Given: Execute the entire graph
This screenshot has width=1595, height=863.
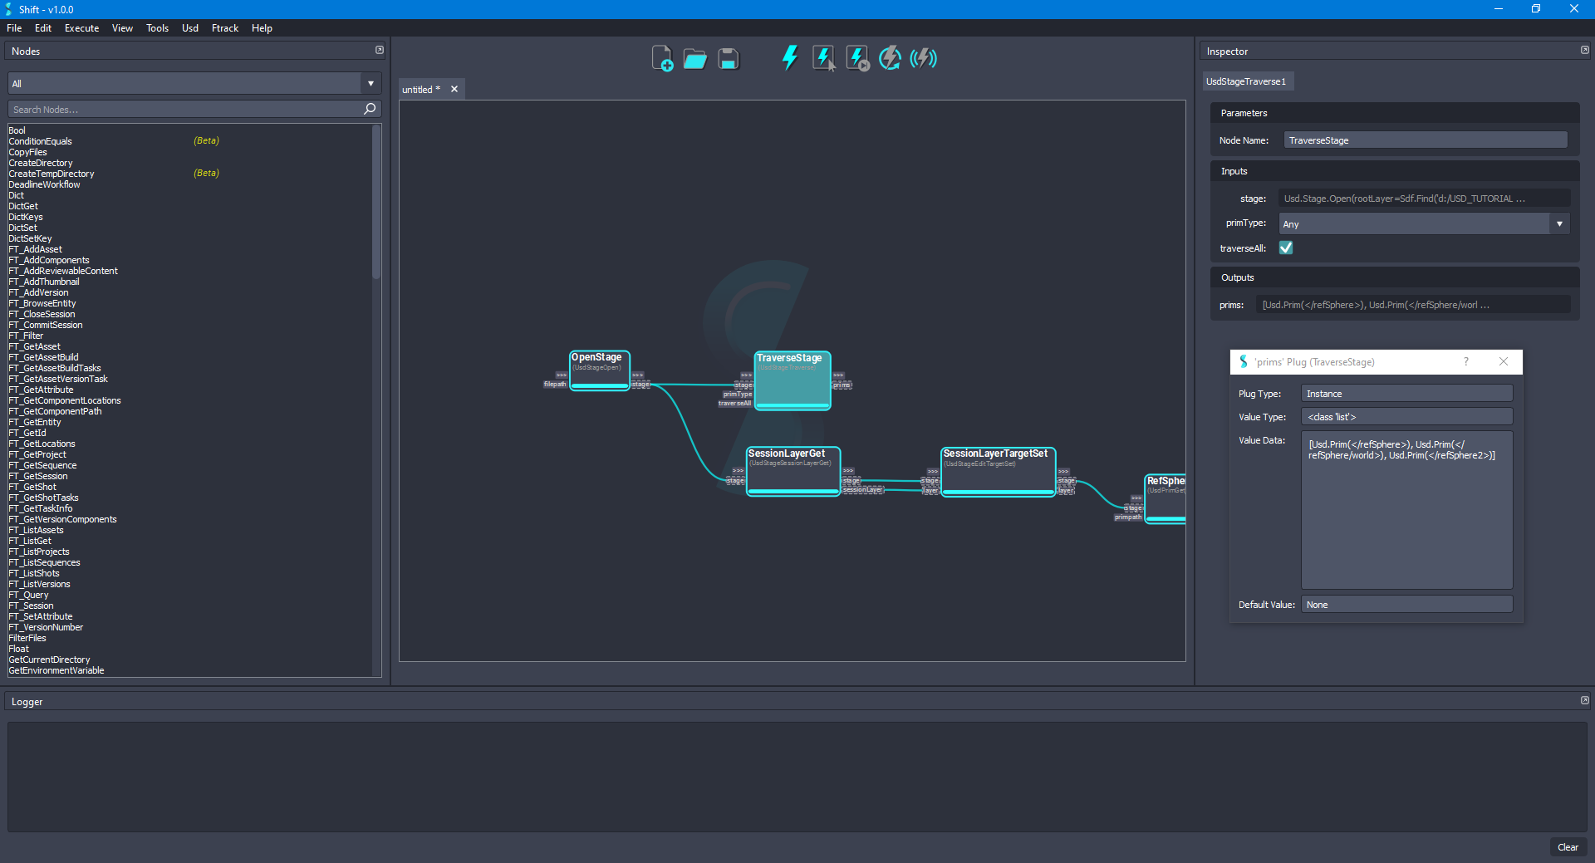Looking at the screenshot, I should coord(789,58).
